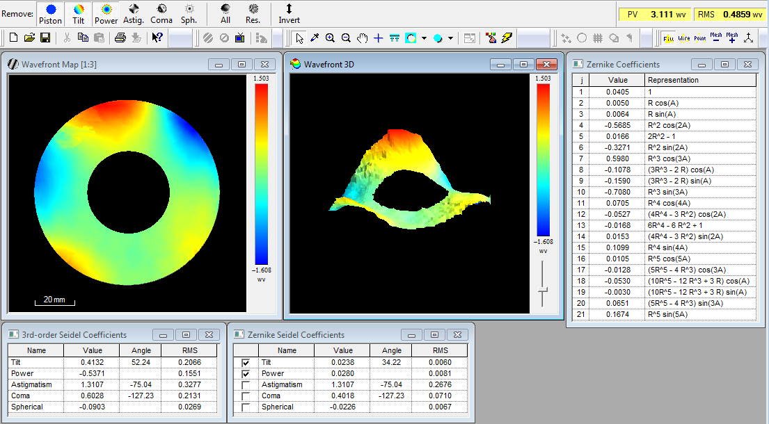Screen dimensions: 769x424
Task: Click the striped circle fringe icon
Action: [208, 38]
